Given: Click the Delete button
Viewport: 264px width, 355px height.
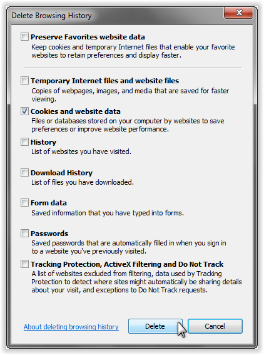Looking at the screenshot, I should 155,326.
